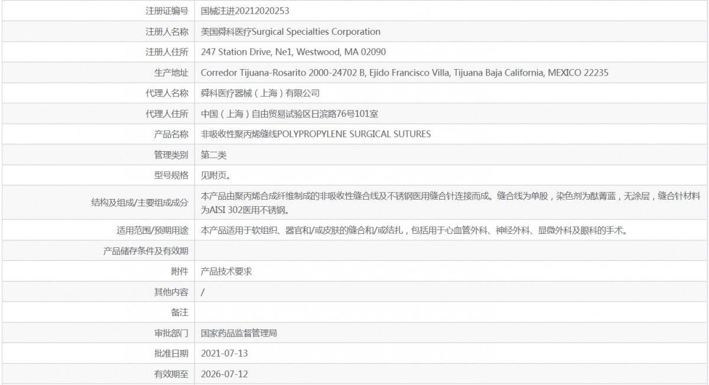Image resolution: width=709 pixels, height=385 pixels.
Task: Click approving department 国家药品监督管理局
Action: click(x=239, y=333)
